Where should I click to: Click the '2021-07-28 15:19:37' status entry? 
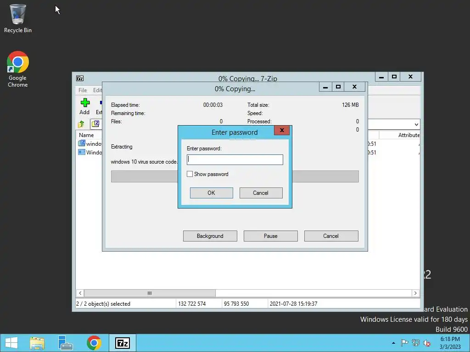(293, 304)
